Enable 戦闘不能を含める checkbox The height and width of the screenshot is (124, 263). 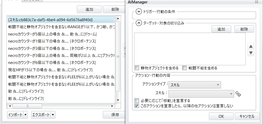coord(185,68)
